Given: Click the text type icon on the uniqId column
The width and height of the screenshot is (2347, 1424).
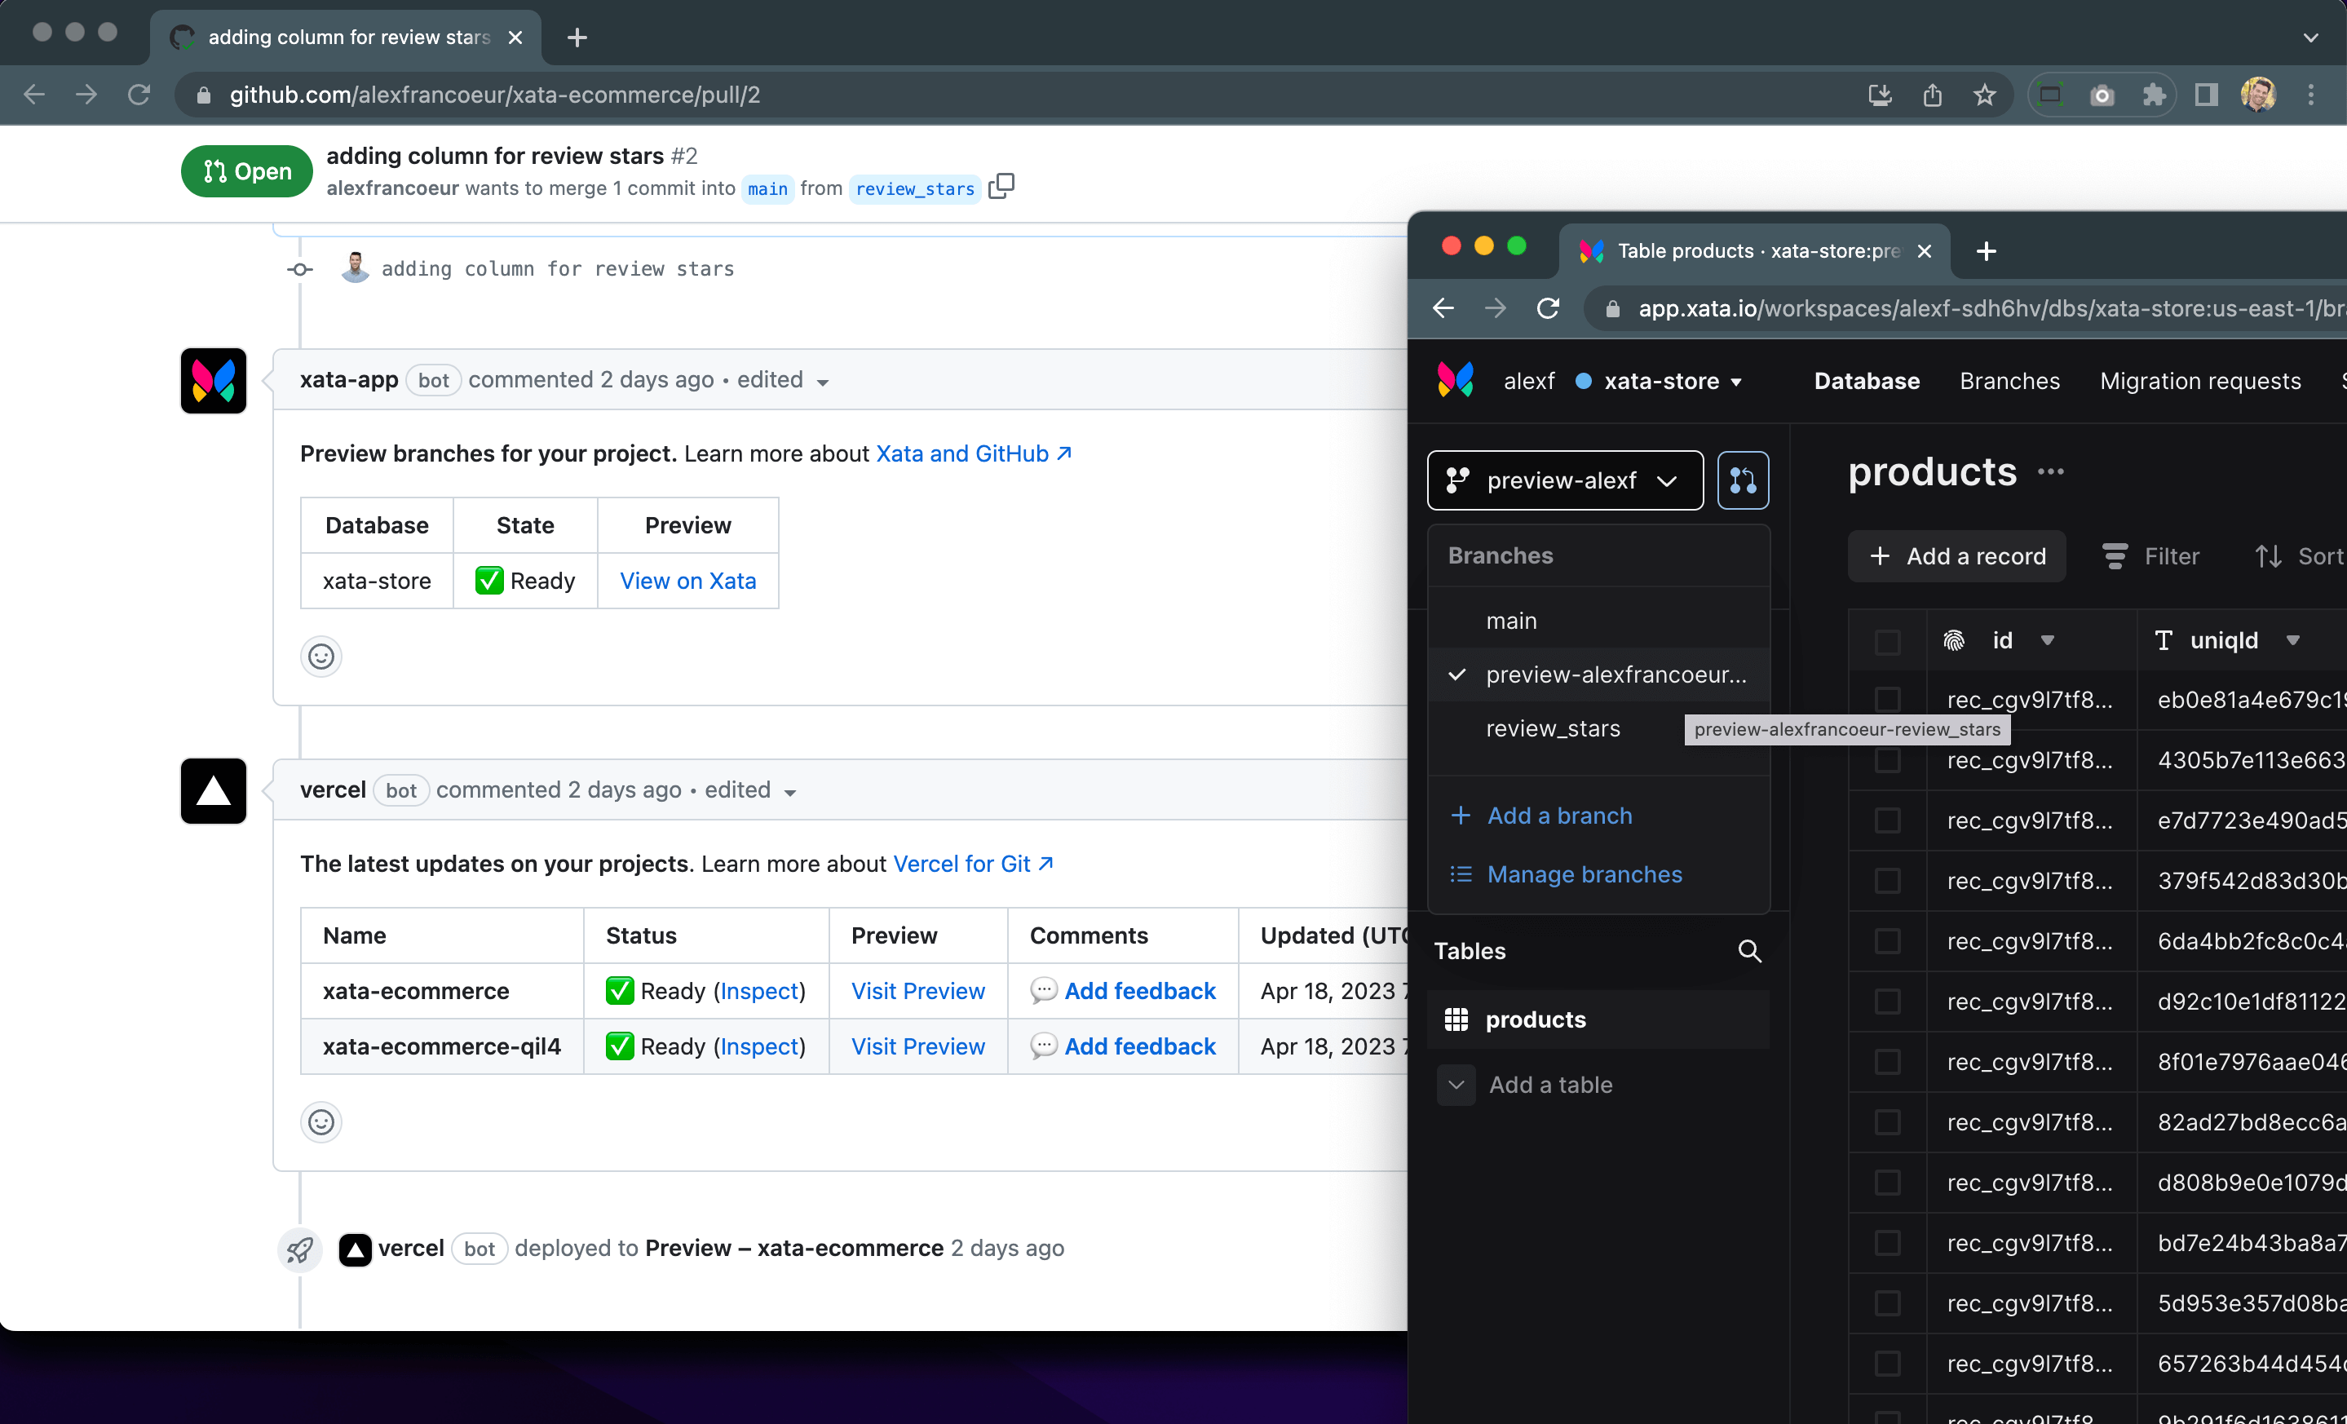Looking at the screenshot, I should pos(2164,640).
